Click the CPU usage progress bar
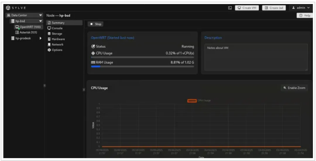This screenshot has height=161, width=316. 142,57
